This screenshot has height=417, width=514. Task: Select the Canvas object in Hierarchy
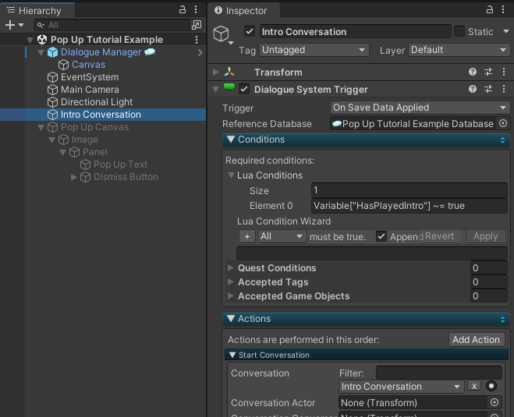(88, 65)
